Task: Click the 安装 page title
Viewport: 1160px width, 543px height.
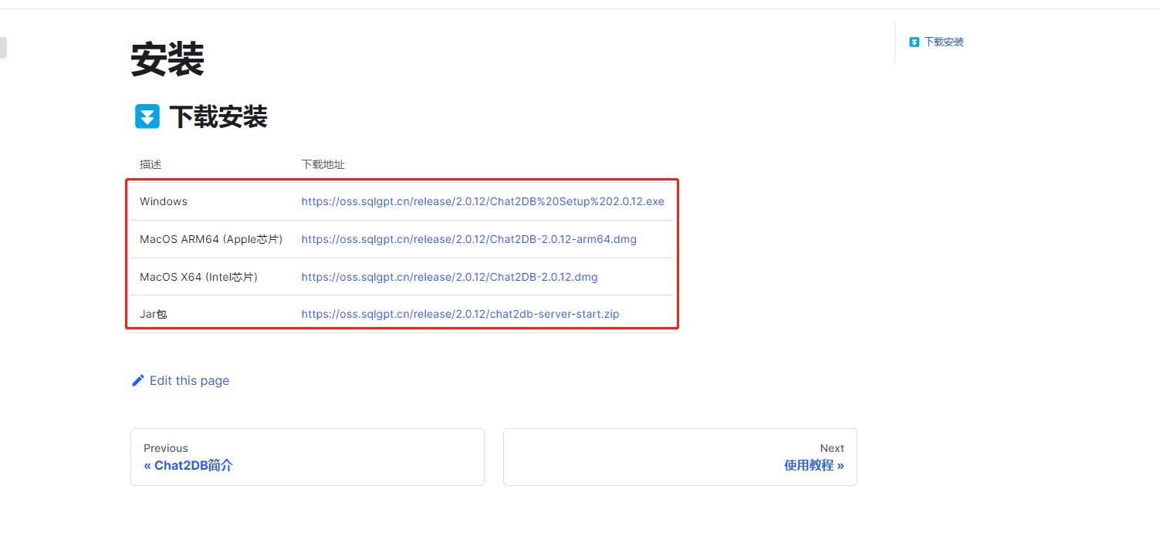Action: pyautogui.click(x=167, y=59)
